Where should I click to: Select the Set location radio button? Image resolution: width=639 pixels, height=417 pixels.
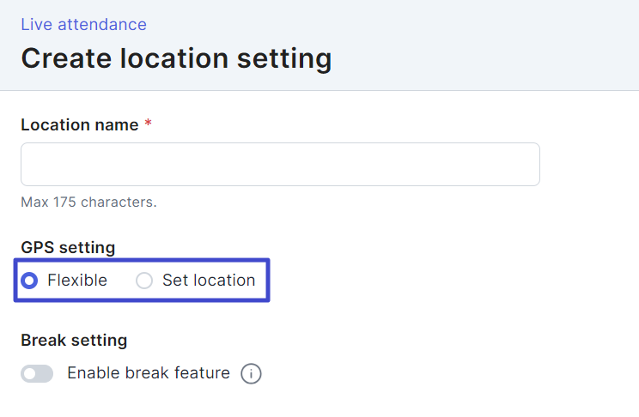click(x=144, y=281)
